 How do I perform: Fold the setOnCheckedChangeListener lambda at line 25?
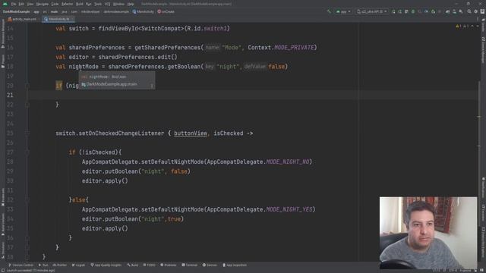[27, 133]
